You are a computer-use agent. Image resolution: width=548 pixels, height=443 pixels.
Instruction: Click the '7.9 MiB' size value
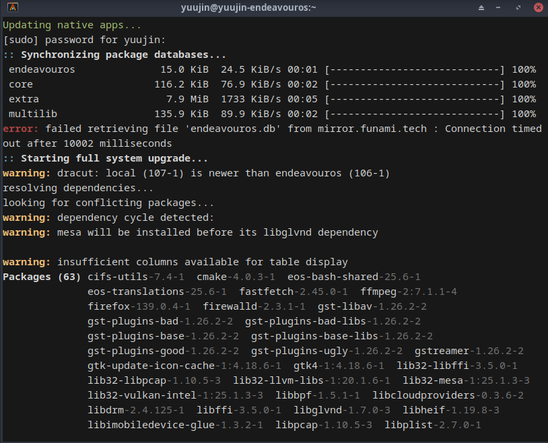click(x=187, y=99)
